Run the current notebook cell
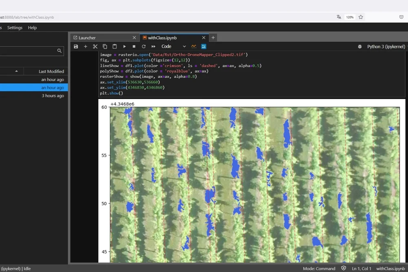This screenshot has width=408, height=272. click(x=124, y=46)
